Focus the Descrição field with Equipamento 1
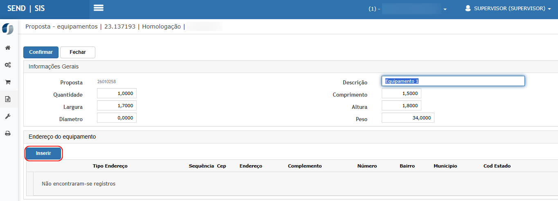The width and height of the screenshot is (558, 201). tap(453, 81)
